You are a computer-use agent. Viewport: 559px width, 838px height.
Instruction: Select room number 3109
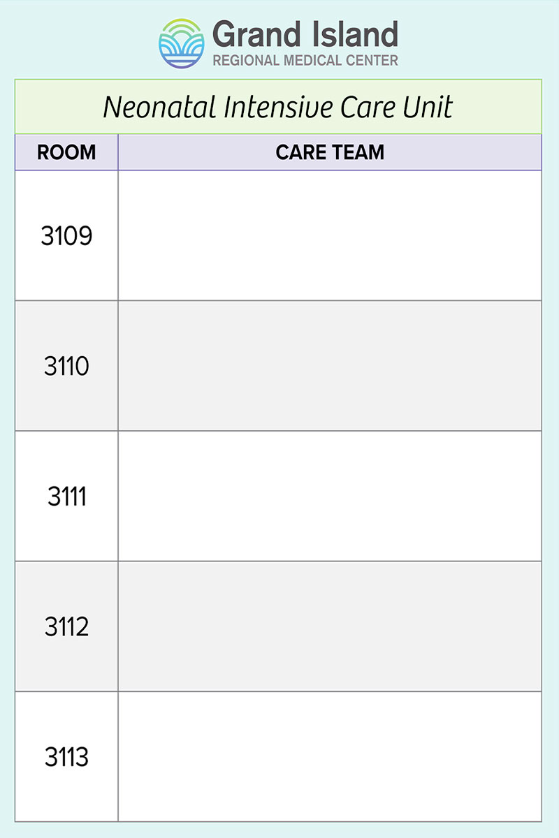pos(66,236)
